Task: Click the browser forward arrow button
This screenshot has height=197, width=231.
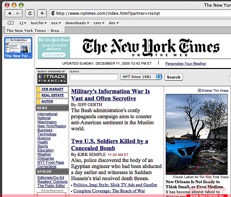Action: coord(18,13)
